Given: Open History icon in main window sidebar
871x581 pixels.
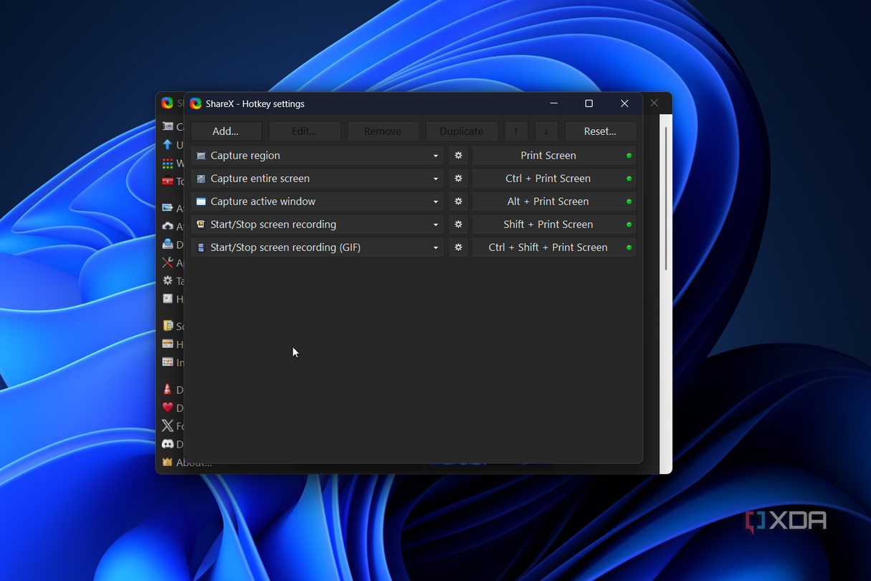Looking at the screenshot, I should click(x=168, y=344).
